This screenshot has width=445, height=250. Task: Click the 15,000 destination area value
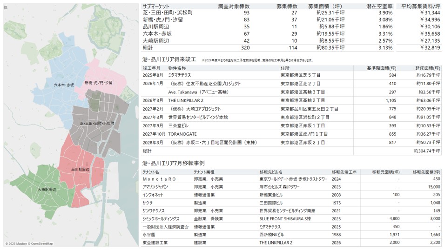click(434, 187)
